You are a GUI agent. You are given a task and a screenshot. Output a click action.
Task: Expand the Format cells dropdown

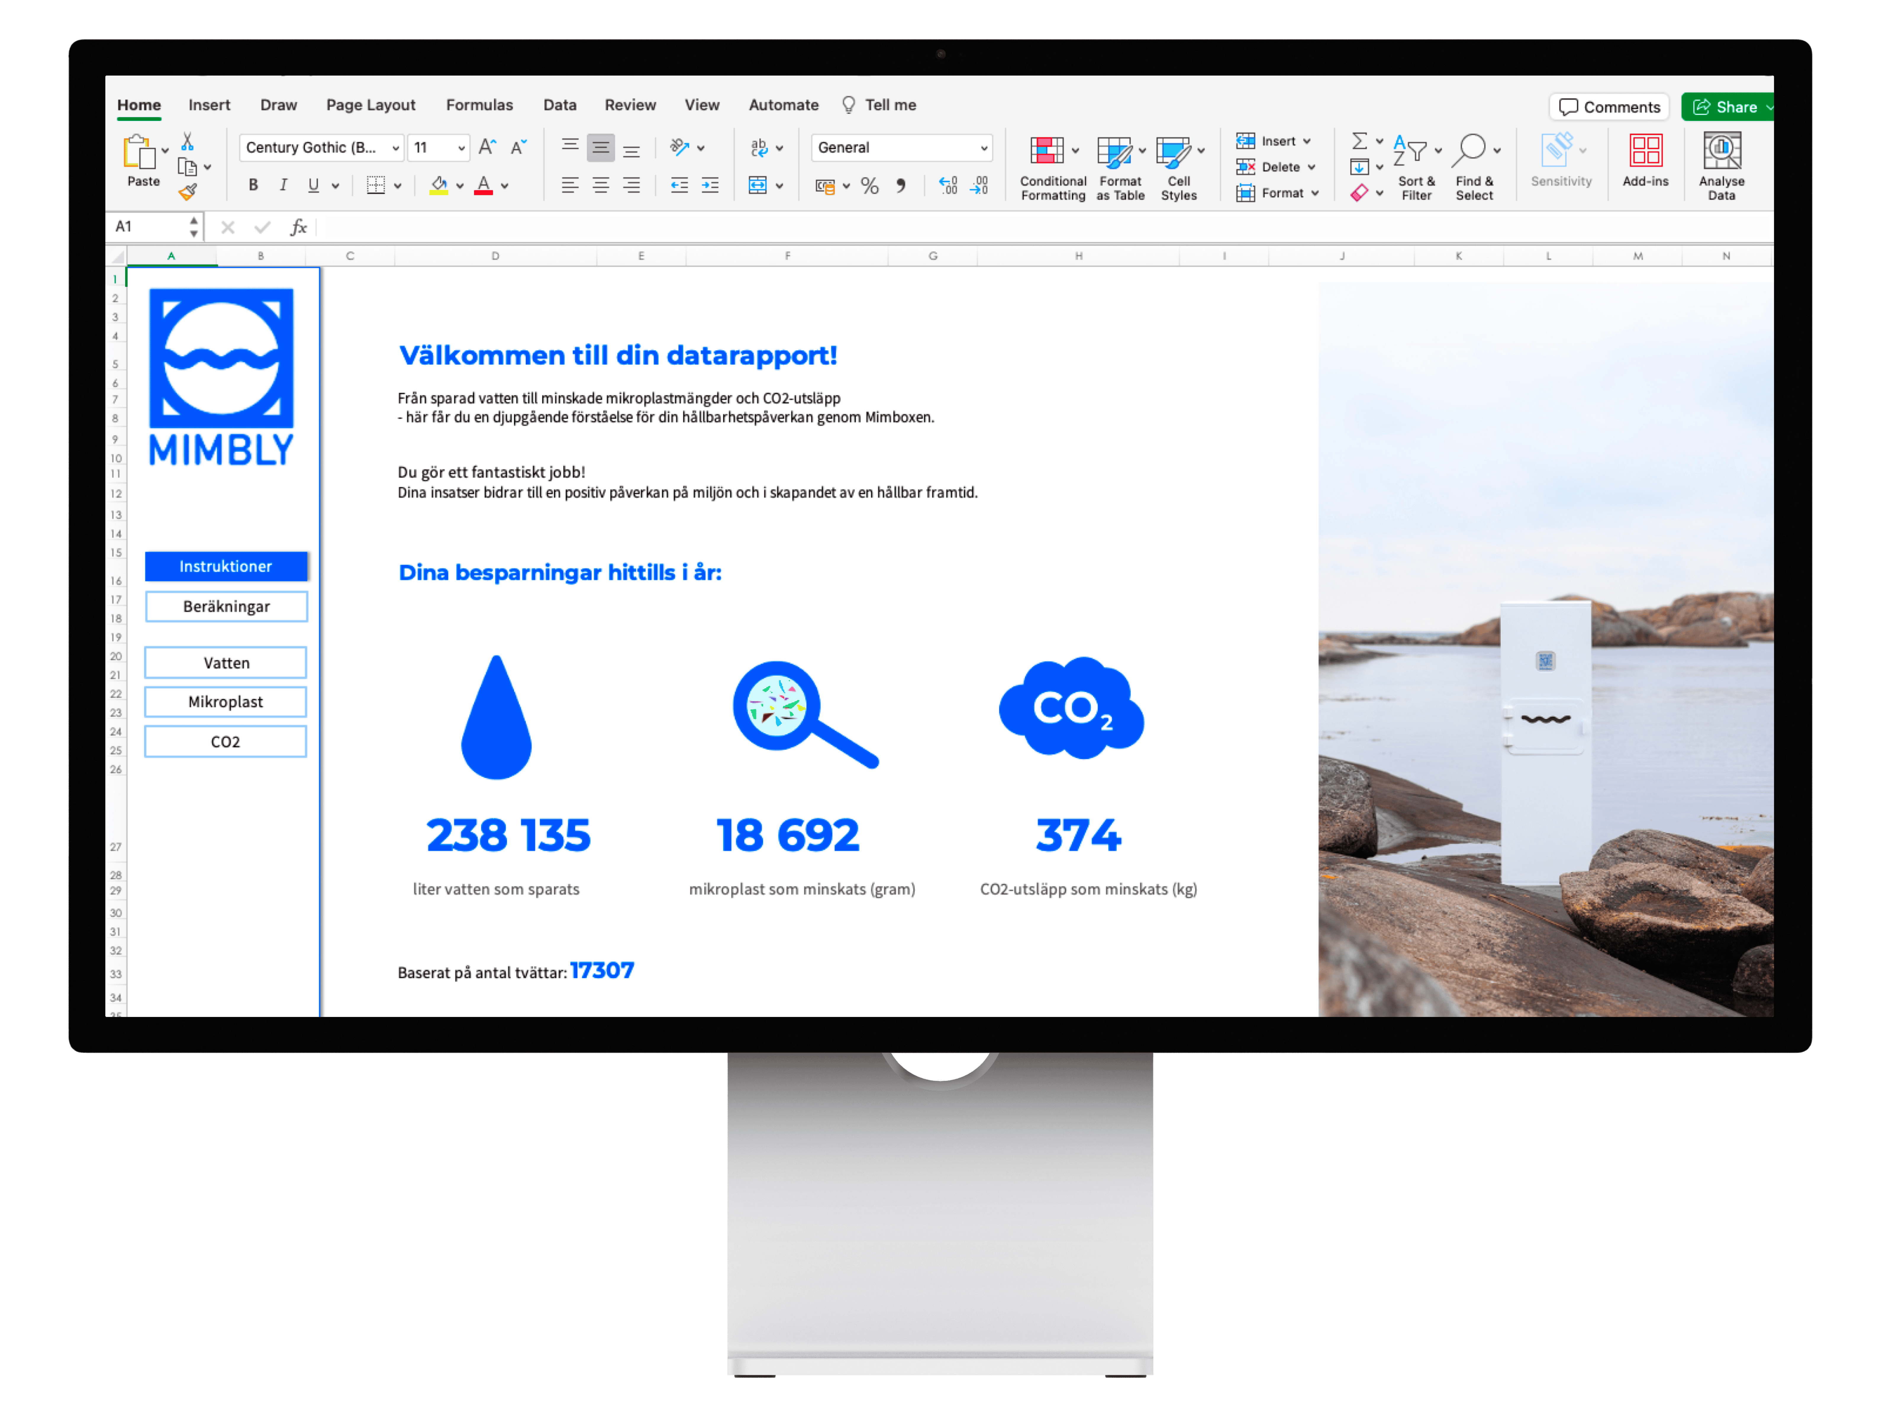[x=1315, y=194]
